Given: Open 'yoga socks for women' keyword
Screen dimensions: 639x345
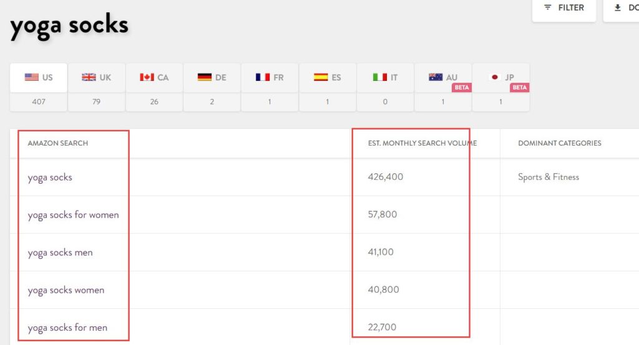Looking at the screenshot, I should 74,215.
